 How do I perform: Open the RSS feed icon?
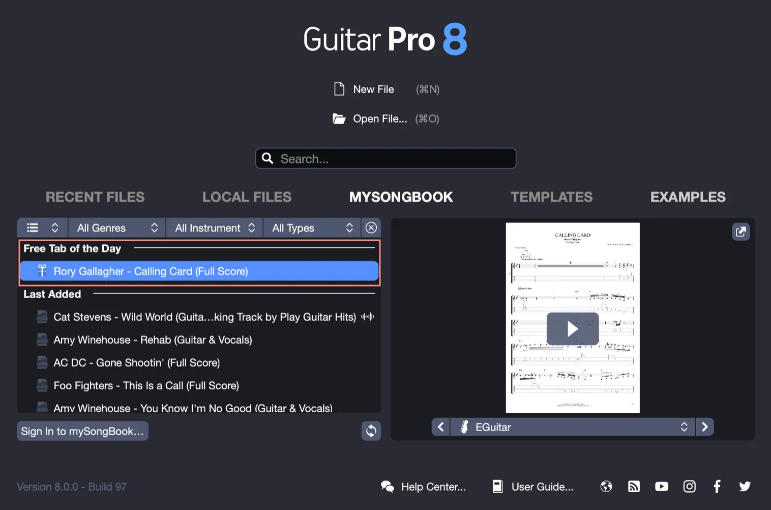[634, 487]
